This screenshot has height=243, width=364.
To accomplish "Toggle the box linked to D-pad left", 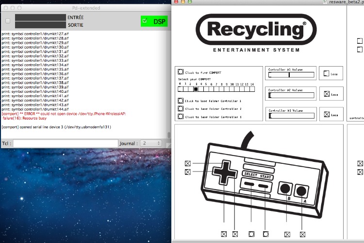I will [188, 172].
